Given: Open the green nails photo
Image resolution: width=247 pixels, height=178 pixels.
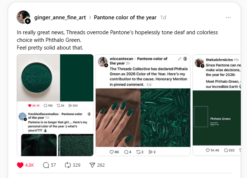Looking at the screenshot, I should point(118,116).
